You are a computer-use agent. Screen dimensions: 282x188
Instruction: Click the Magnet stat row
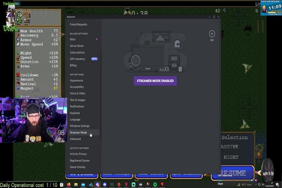38,88
